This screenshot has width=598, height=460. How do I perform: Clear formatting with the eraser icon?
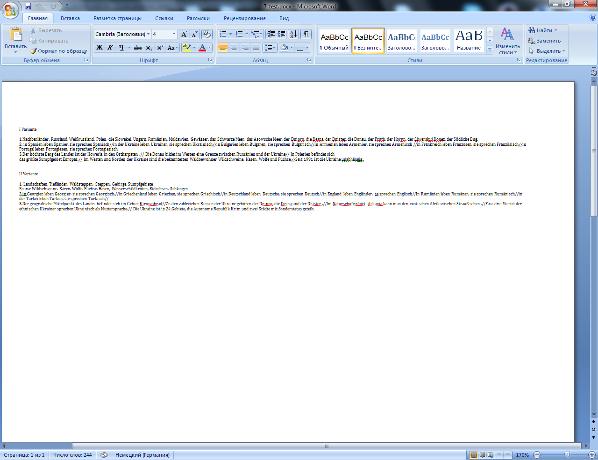point(207,34)
